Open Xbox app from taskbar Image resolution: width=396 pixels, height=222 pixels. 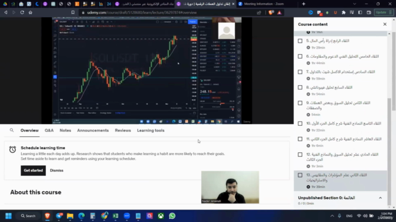(x=161, y=216)
